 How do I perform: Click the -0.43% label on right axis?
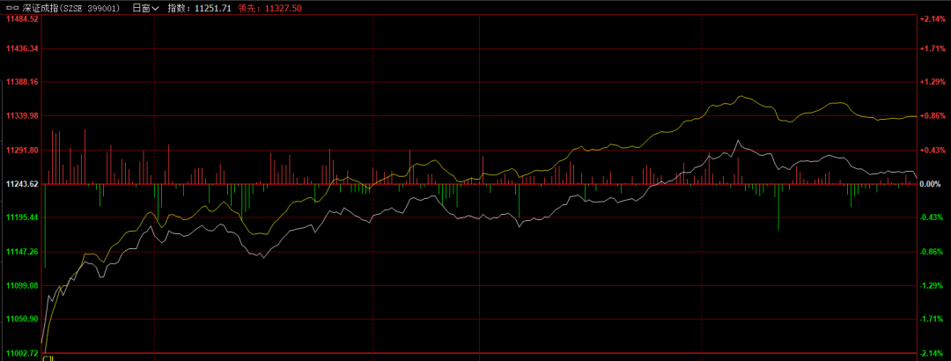pyautogui.click(x=933, y=217)
